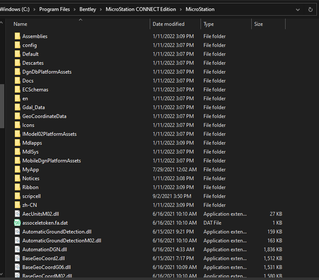Select the scripcell folder name
The image size is (319, 280).
pyautogui.click(x=32, y=196)
